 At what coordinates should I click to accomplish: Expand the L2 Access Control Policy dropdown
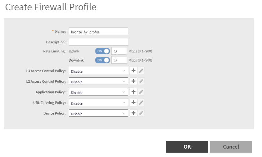pos(98,82)
